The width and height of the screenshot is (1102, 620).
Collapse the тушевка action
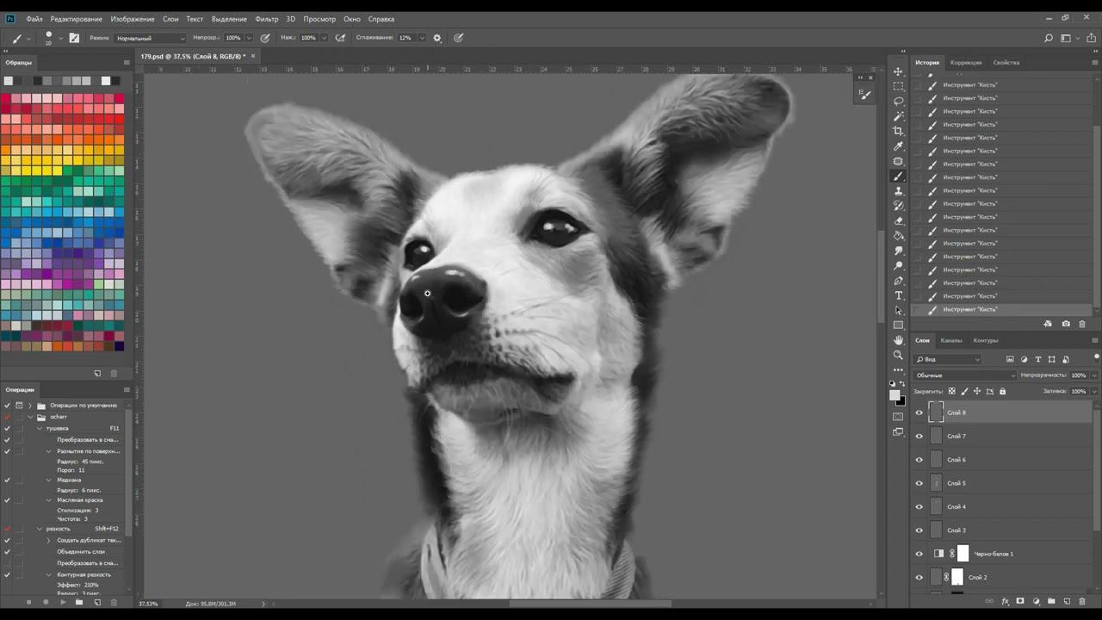40,428
